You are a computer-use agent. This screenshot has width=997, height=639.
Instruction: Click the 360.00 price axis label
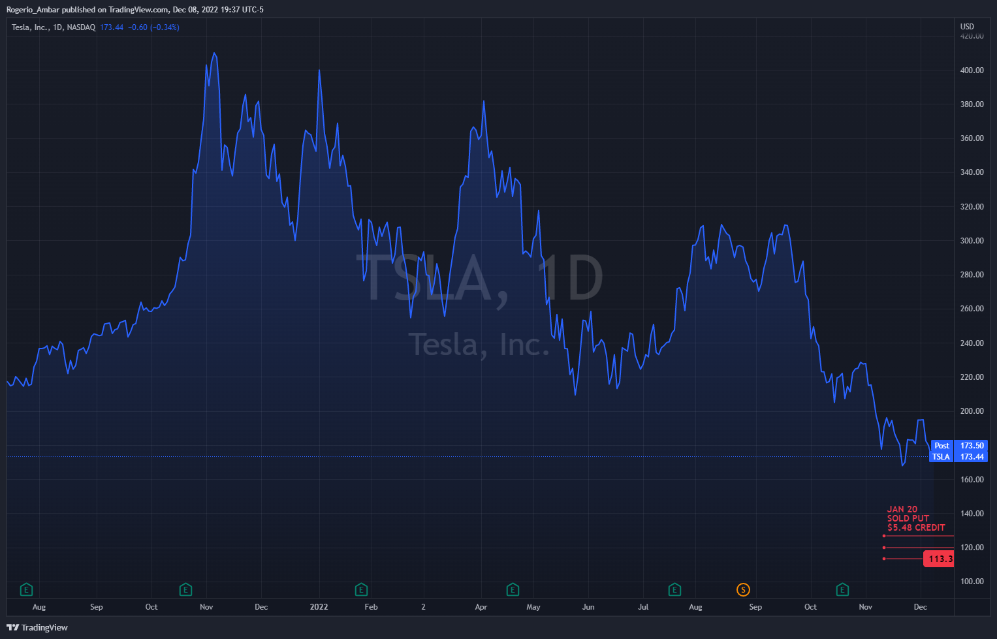point(972,138)
